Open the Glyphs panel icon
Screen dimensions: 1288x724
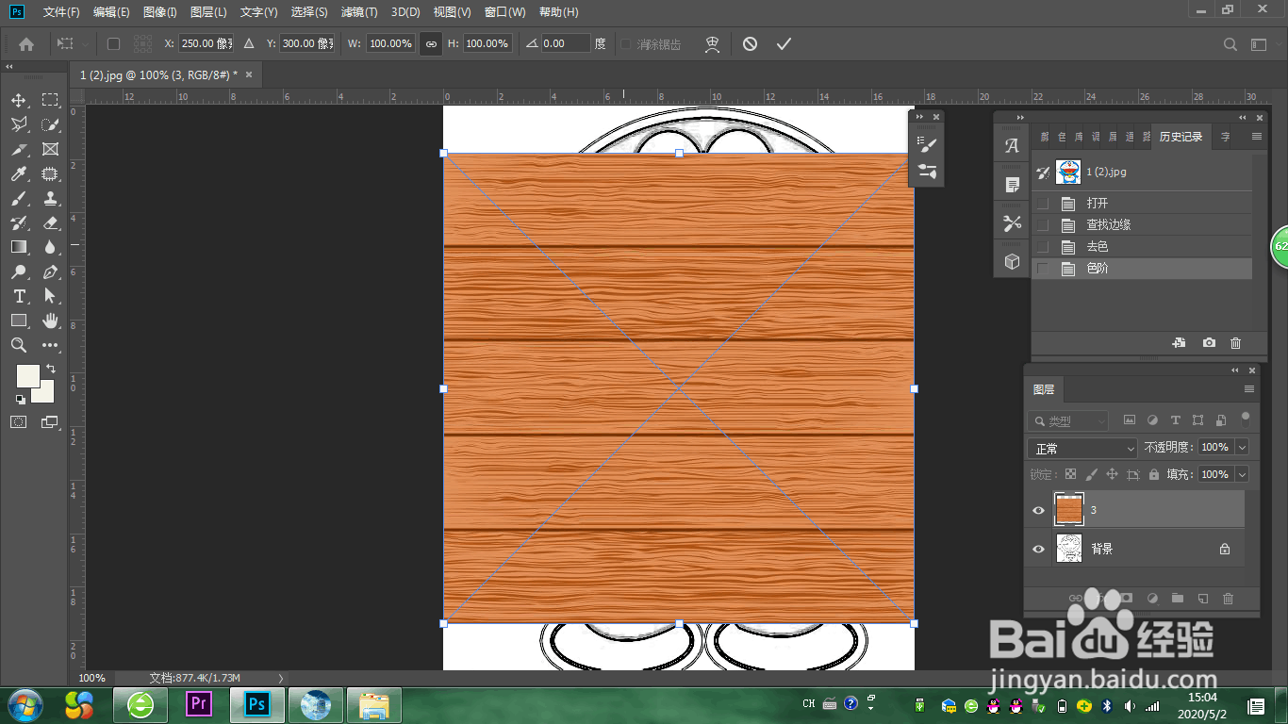(1012, 146)
